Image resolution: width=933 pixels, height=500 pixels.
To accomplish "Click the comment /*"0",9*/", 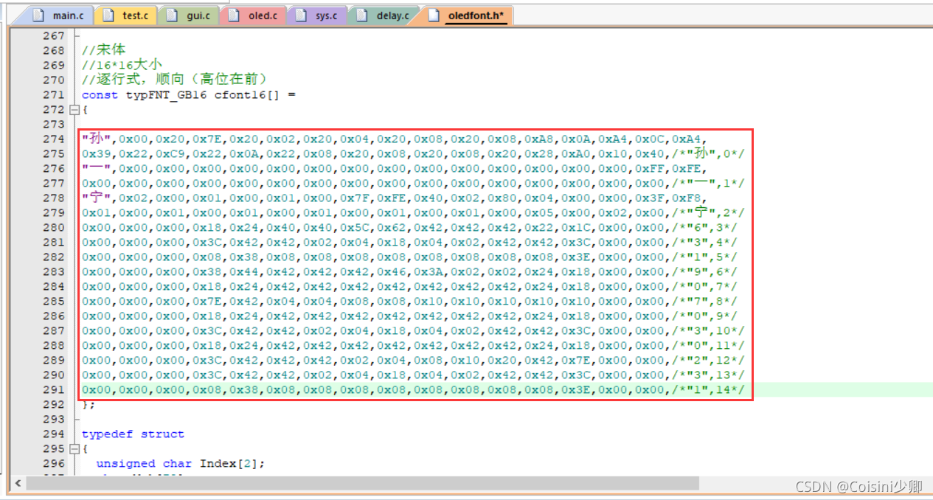I will point(704,316).
